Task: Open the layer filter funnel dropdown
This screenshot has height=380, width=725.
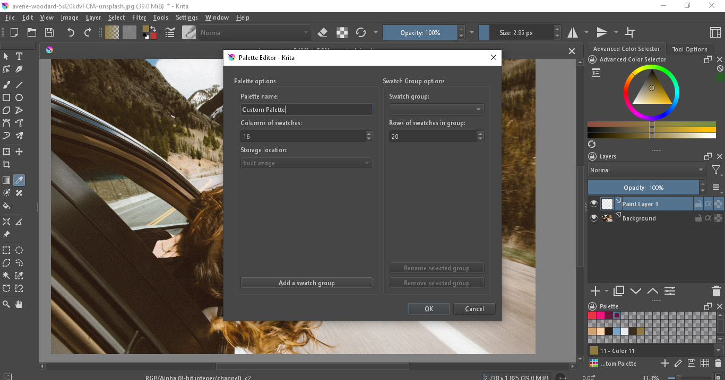Action: point(716,170)
